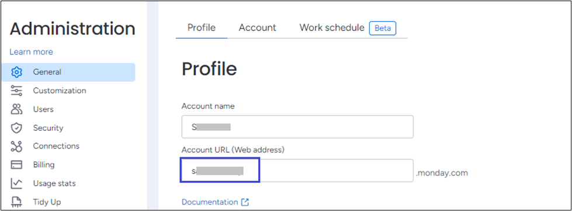Switch to the Work schedule tab
Image resolution: width=572 pixels, height=211 pixels.
point(332,27)
